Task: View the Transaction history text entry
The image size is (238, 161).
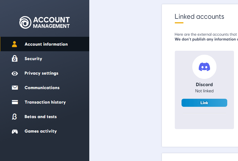Action: (45, 102)
